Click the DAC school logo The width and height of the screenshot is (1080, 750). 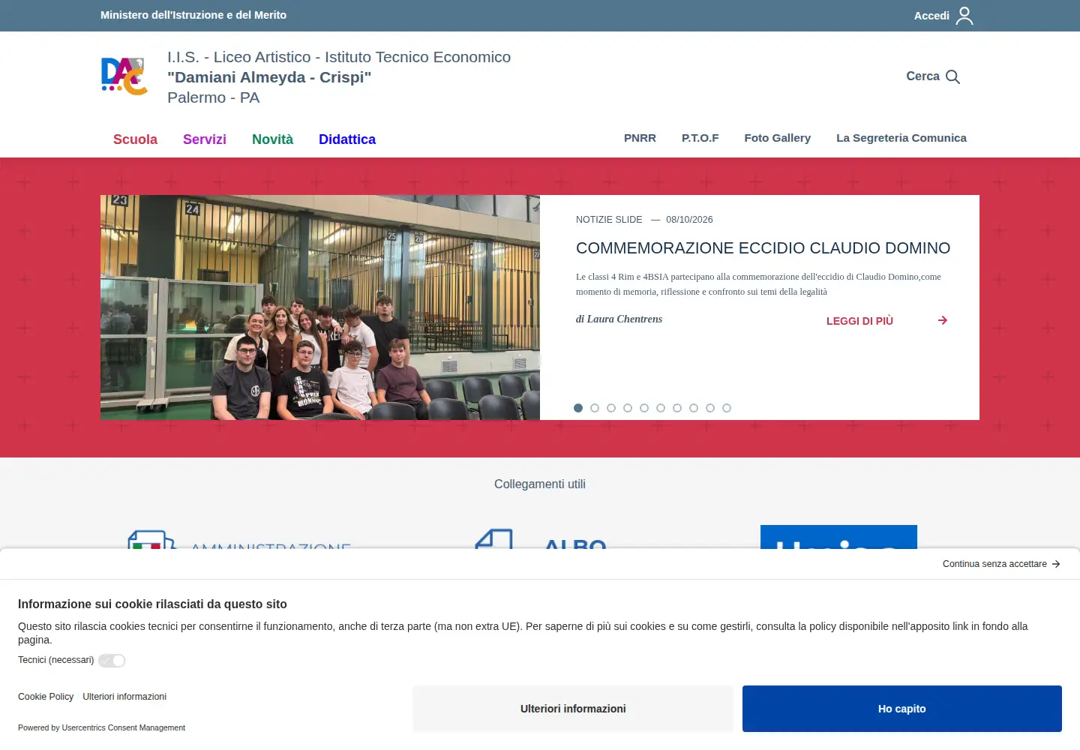pyautogui.click(x=124, y=76)
